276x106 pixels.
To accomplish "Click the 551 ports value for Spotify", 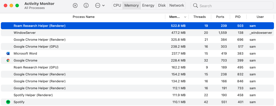I will tap(224, 102).
